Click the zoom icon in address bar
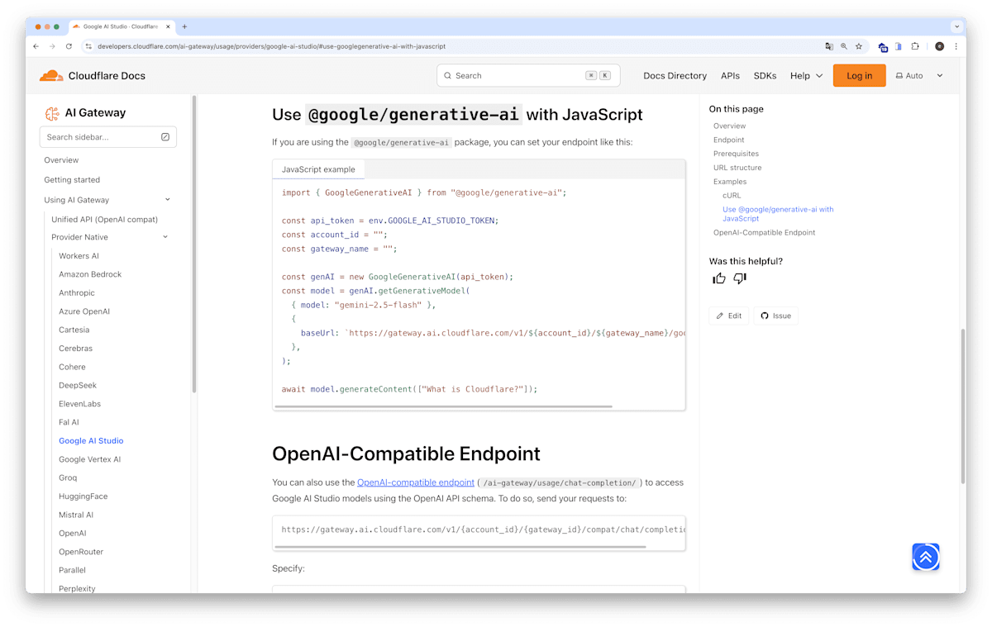992x627 pixels. [x=844, y=46]
